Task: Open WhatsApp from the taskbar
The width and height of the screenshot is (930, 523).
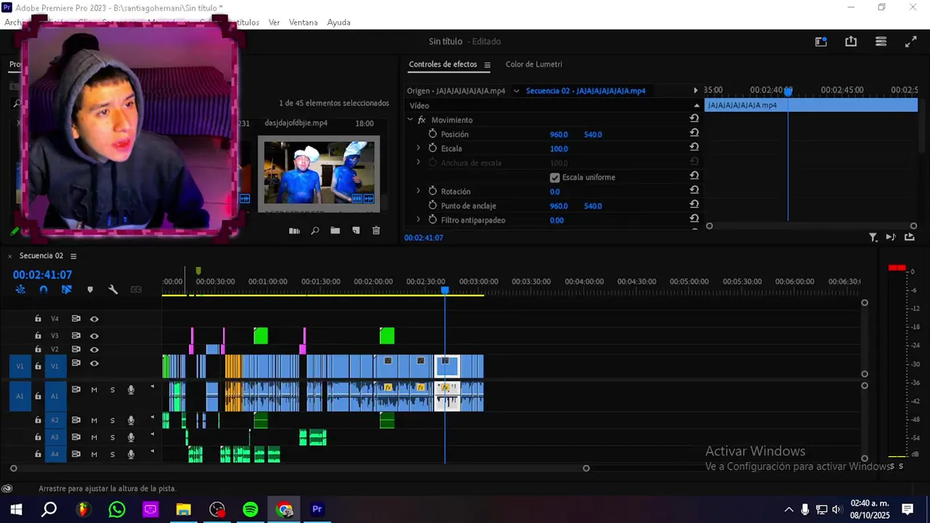Action: (x=117, y=509)
